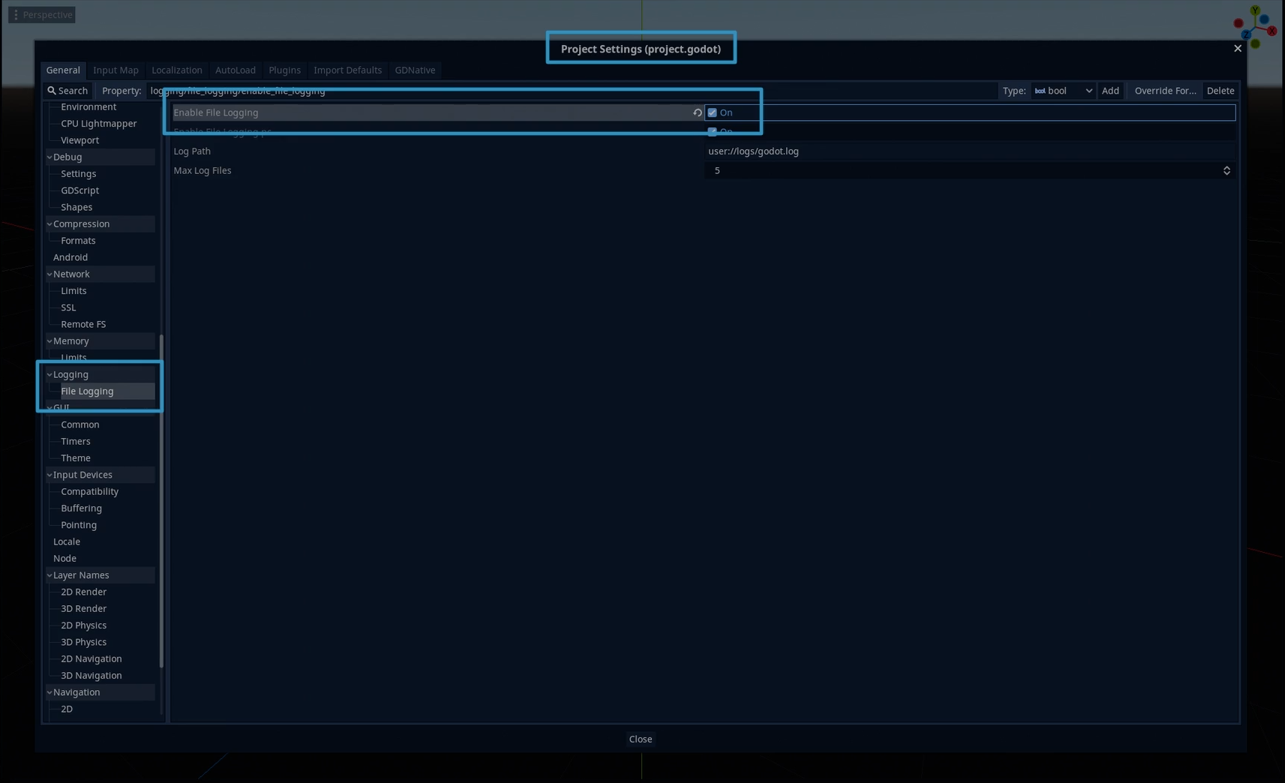The width and height of the screenshot is (1285, 783).
Task: Switch to the Input Map tab
Action: (x=116, y=70)
